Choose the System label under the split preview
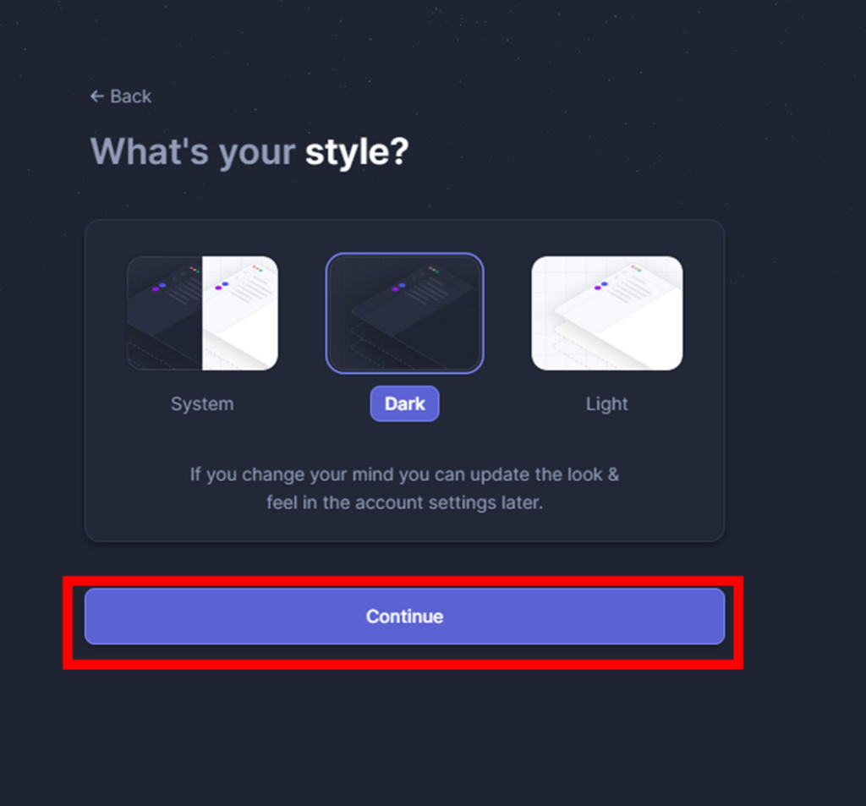This screenshot has height=806, width=866. tap(202, 403)
